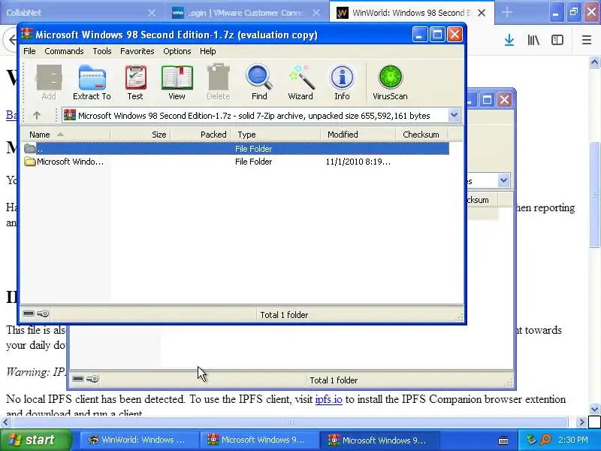Viewport: 601px width, 451px height.
Task: Click the drive icon in background WinRAR status bar
Action: [78, 380]
